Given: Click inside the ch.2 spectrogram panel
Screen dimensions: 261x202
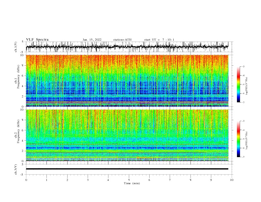Looking at the screenshot, I should [127, 135].
